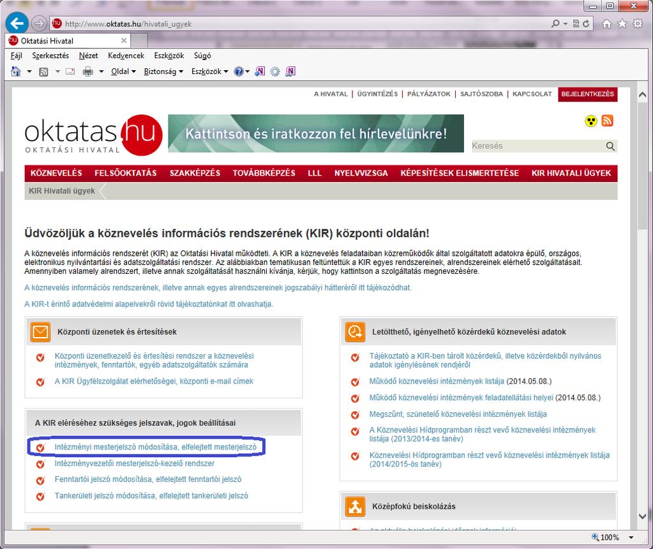Open the Biztonság dropdown menu

(x=163, y=71)
